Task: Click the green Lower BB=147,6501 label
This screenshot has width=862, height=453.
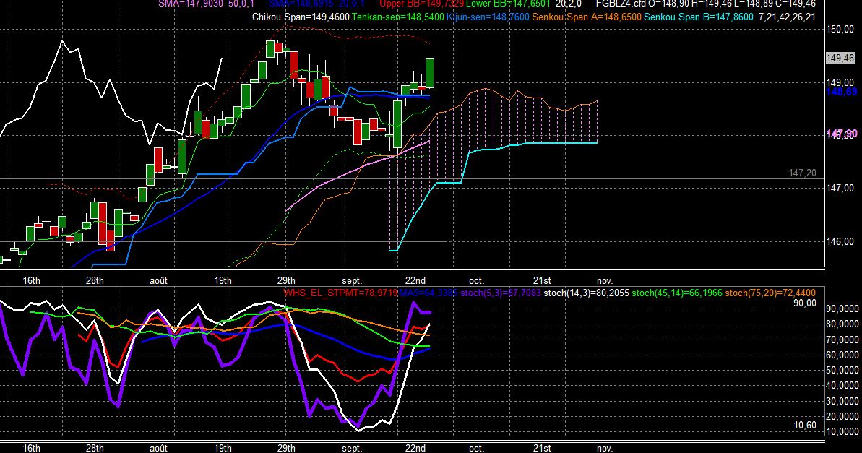Action: pyautogui.click(x=508, y=4)
